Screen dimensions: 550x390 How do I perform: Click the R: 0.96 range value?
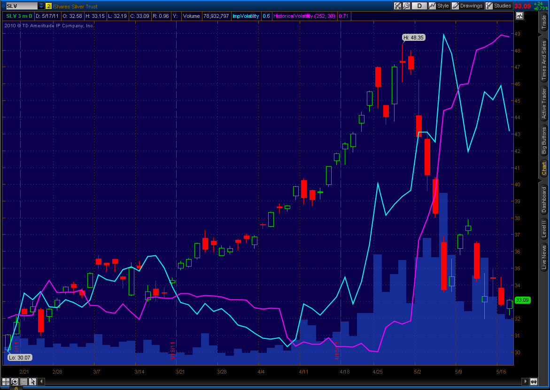click(x=161, y=16)
